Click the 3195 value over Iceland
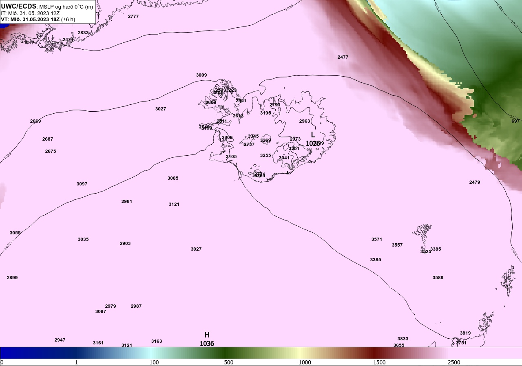Image resolution: width=522 pixels, height=366 pixels. [265, 113]
